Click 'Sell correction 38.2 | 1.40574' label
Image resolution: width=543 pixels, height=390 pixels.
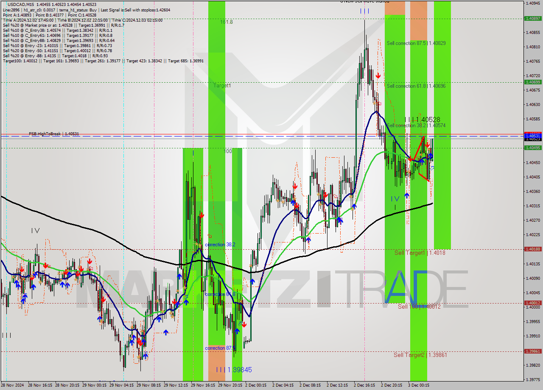(x=416, y=125)
